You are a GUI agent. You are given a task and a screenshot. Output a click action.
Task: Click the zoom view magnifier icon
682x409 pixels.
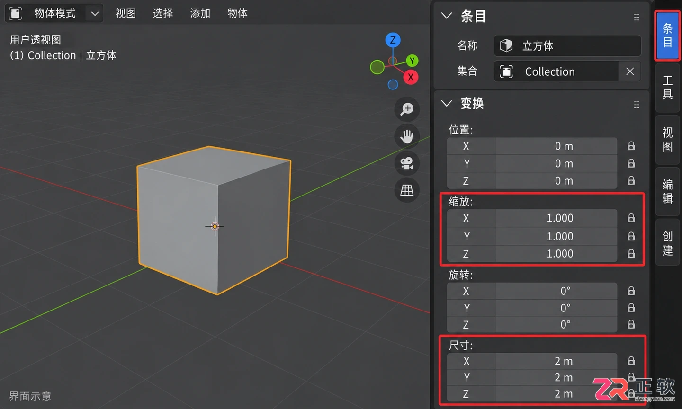(407, 109)
